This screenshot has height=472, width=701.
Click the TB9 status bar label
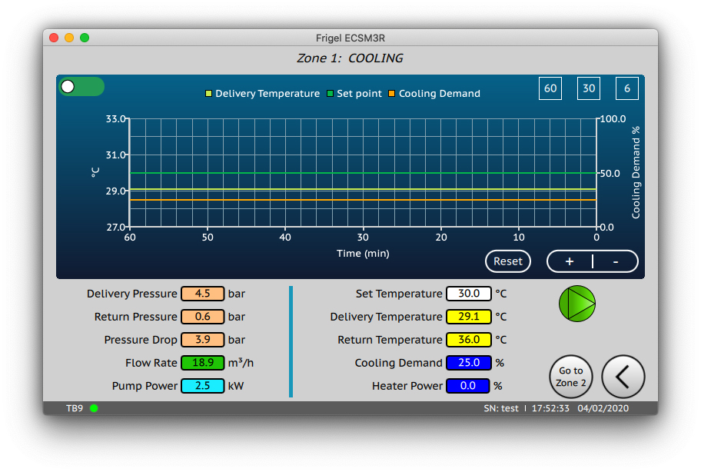75,408
